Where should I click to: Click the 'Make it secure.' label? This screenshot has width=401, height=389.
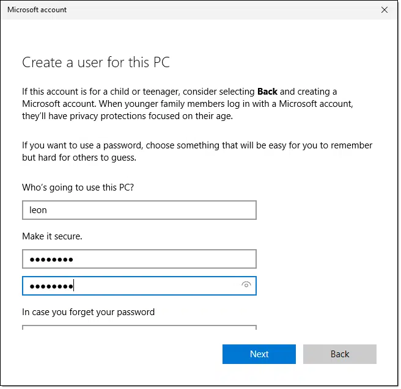52,236
